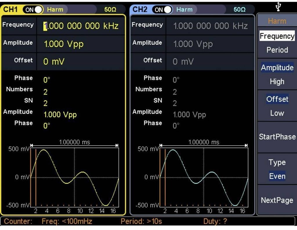Select the CH2 tab header
Viewport: 297px width, 230px height.
click(x=140, y=10)
